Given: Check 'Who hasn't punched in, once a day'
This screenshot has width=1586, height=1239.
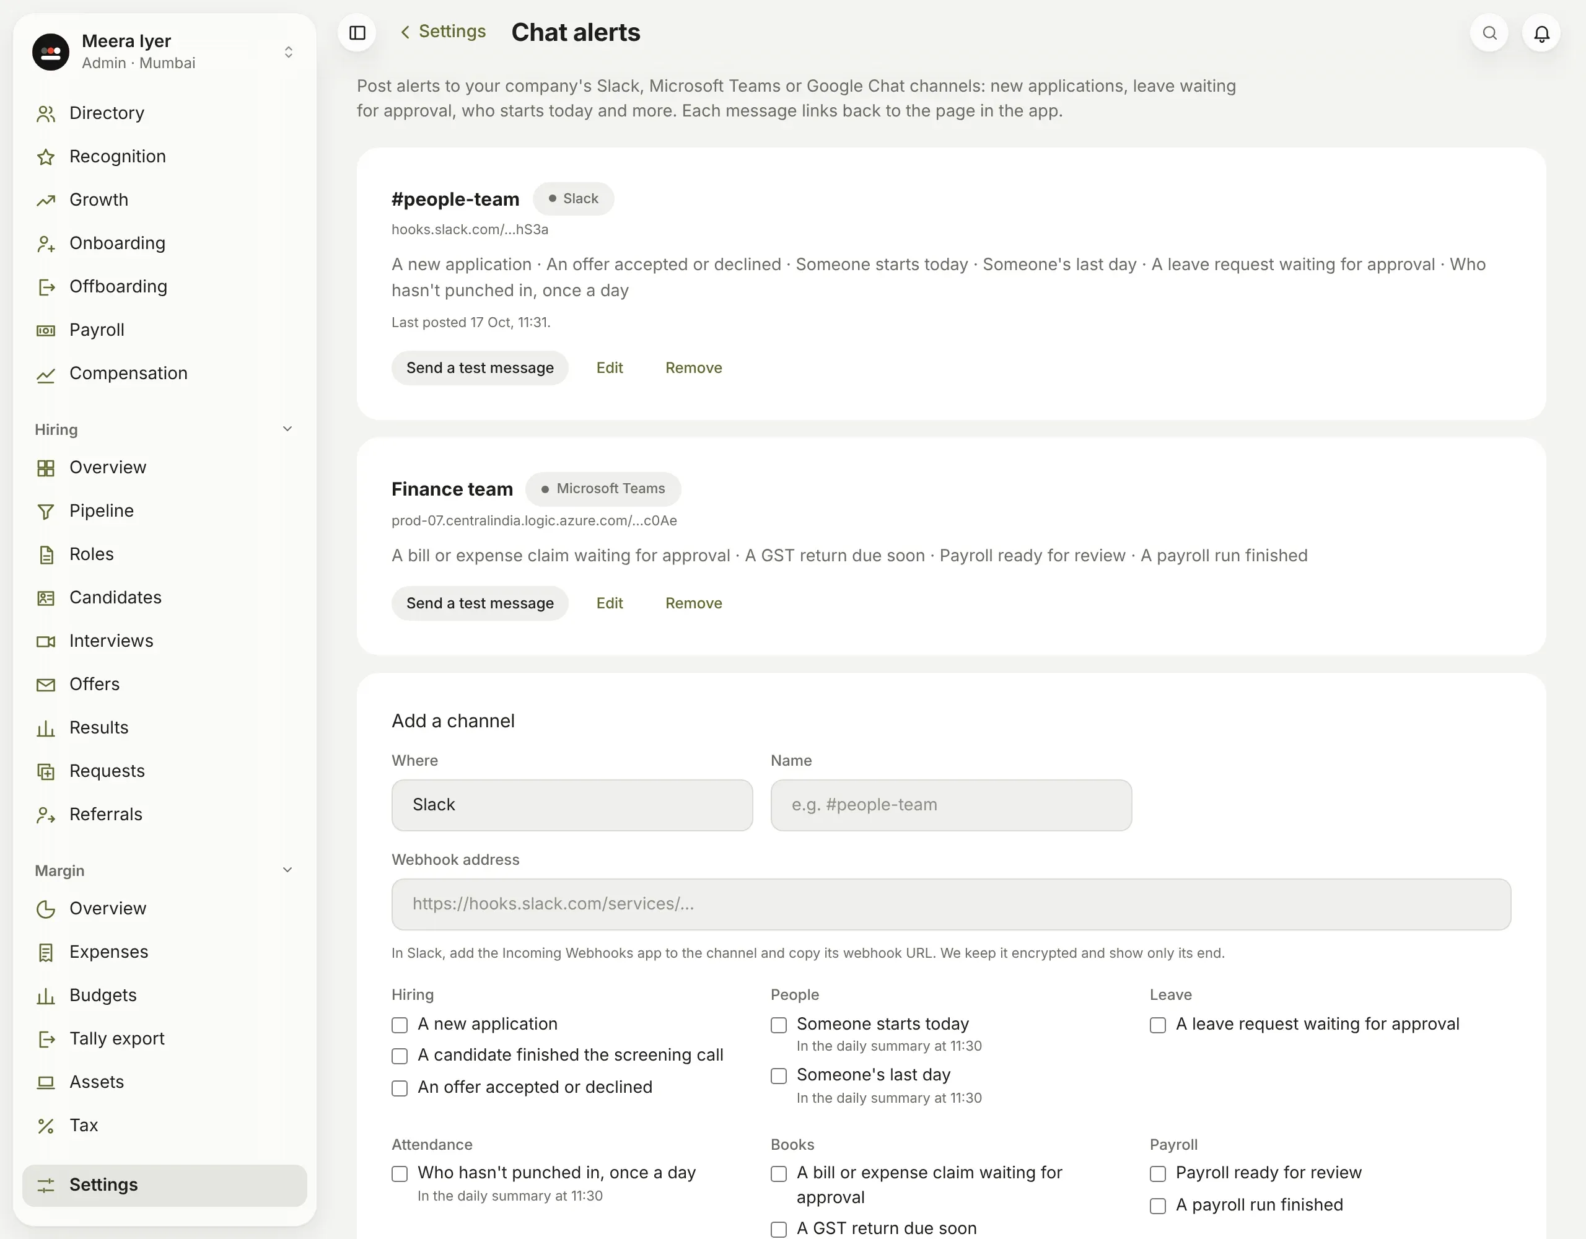Looking at the screenshot, I should tap(400, 1173).
